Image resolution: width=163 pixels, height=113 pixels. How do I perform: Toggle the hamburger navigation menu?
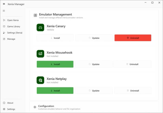coord(4,11)
